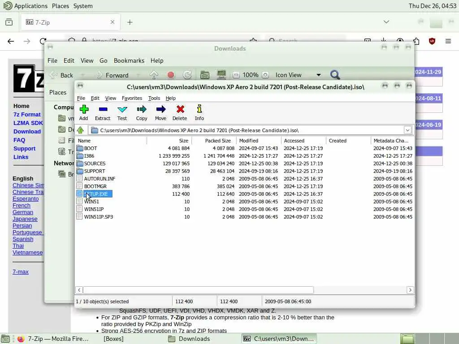Screen dimensions: 459x344
Task: Select the I386 folder icon
Action: [80, 155]
